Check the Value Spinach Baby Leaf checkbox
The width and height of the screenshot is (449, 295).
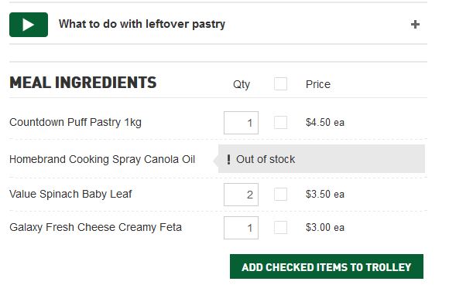[x=280, y=194]
